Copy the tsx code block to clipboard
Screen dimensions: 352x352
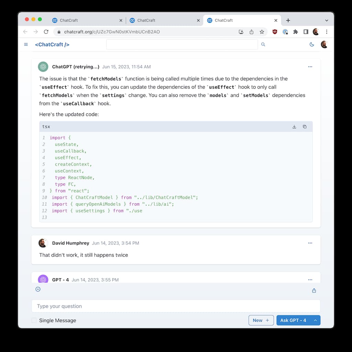[x=305, y=127]
